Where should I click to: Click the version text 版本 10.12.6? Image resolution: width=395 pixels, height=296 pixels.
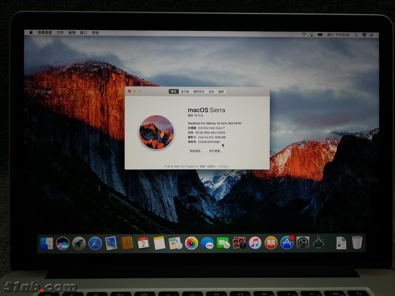tap(195, 116)
